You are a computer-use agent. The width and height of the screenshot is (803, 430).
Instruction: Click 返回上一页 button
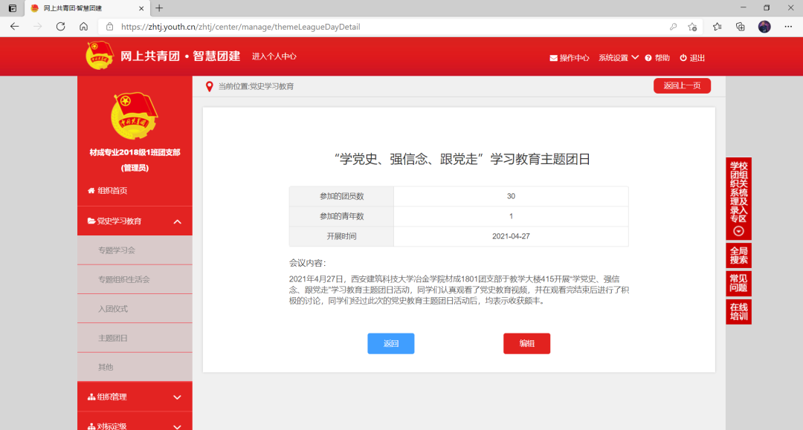[x=682, y=85]
